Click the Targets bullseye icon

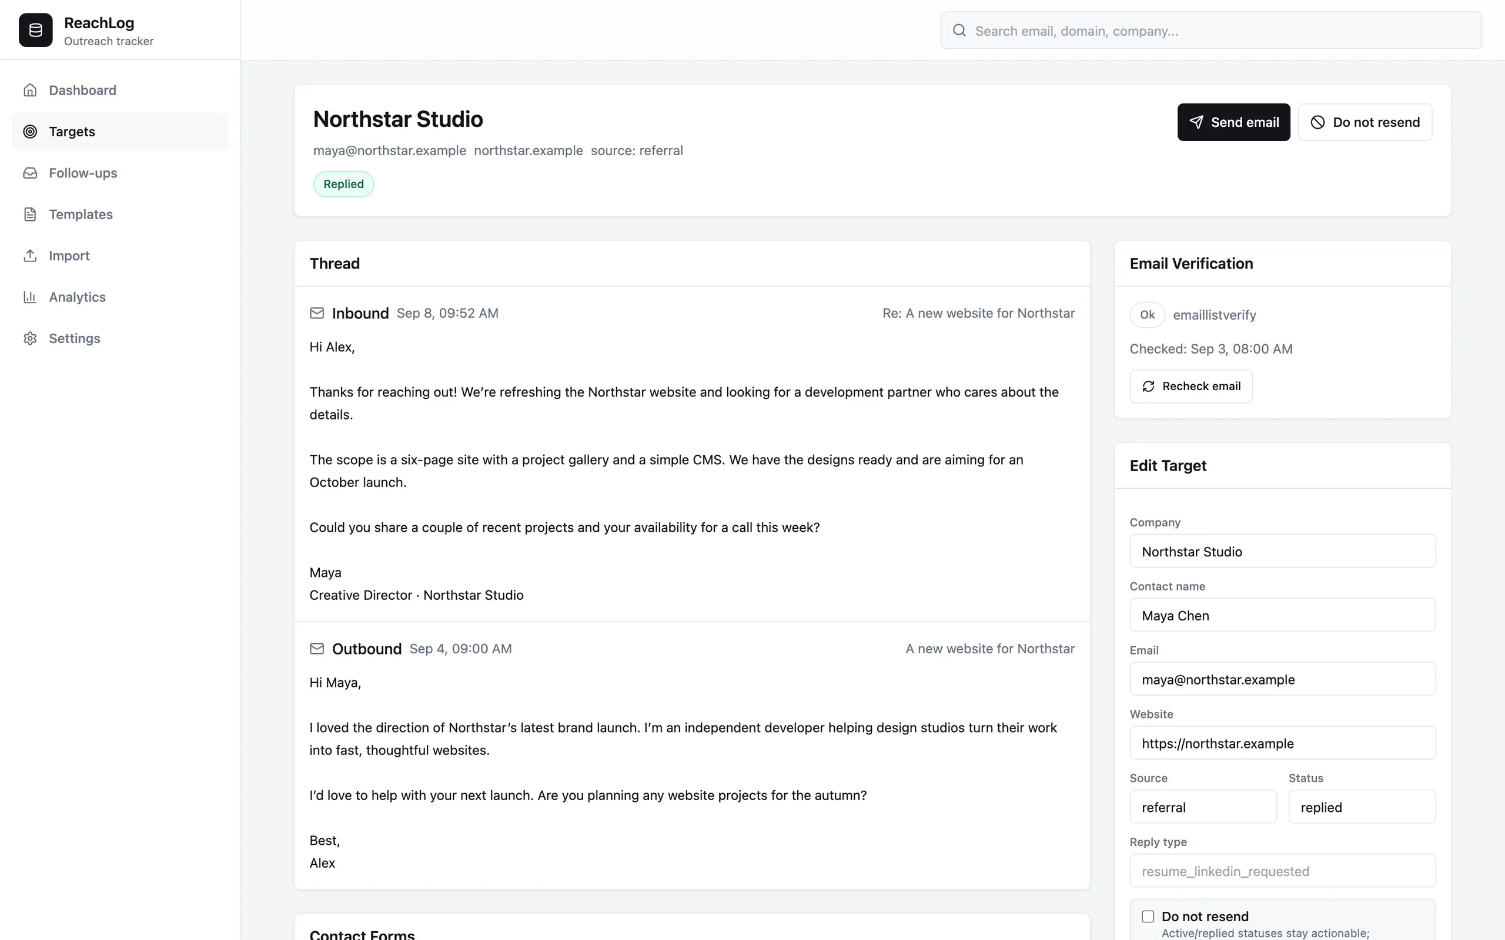pos(30,131)
